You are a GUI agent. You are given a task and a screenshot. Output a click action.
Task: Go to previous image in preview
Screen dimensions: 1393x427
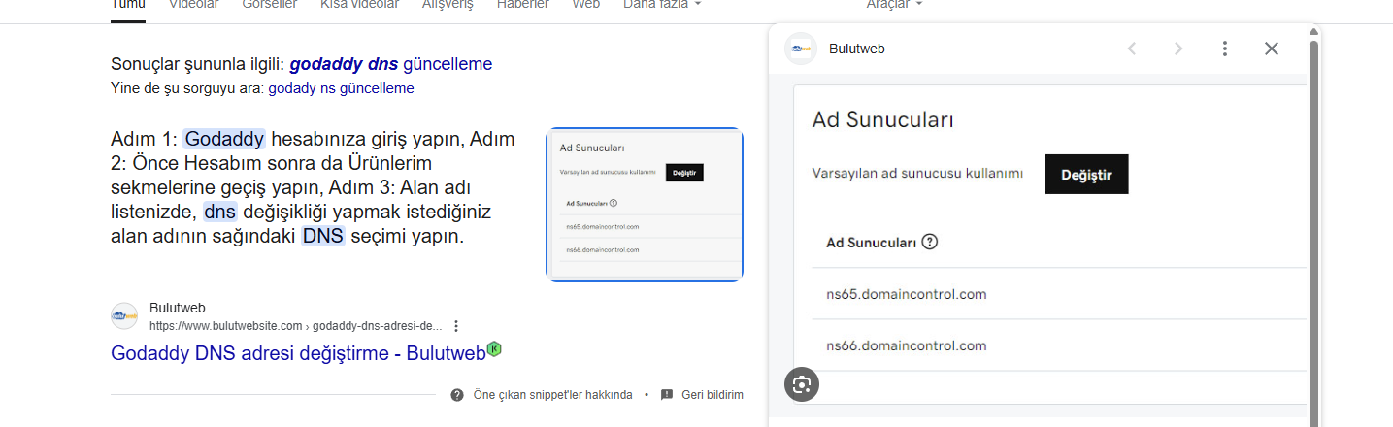point(1132,49)
